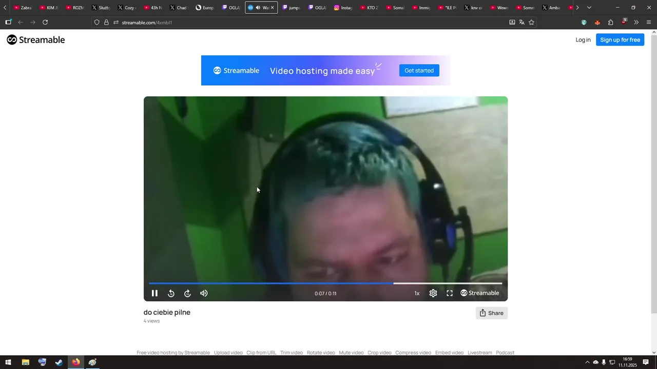657x369 pixels.
Task: Open the uBlock extension icon
Action: tap(624, 22)
